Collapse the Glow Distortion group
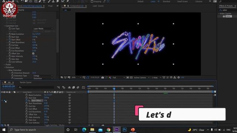Screen dimensions: 237x133 (x=7, y=70)
